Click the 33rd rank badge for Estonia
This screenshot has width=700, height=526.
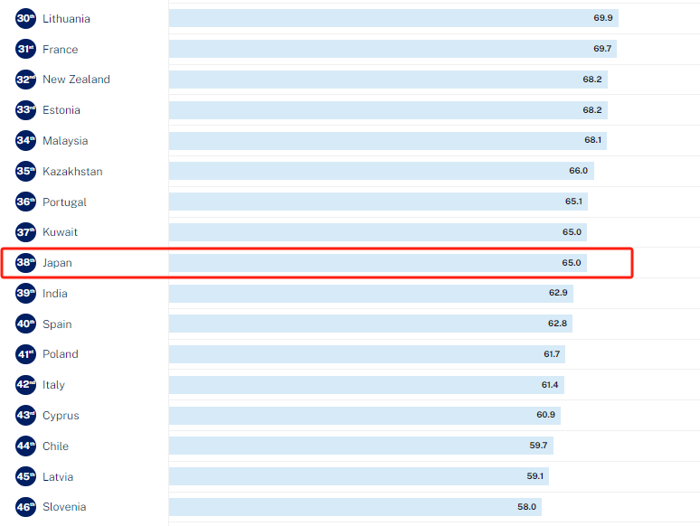click(x=25, y=110)
